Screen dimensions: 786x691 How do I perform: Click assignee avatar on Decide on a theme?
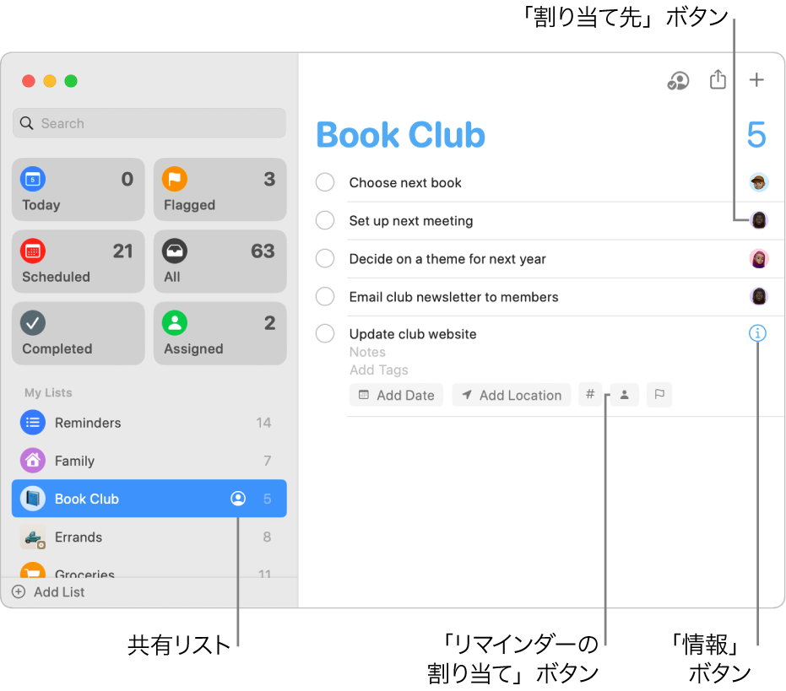click(759, 258)
